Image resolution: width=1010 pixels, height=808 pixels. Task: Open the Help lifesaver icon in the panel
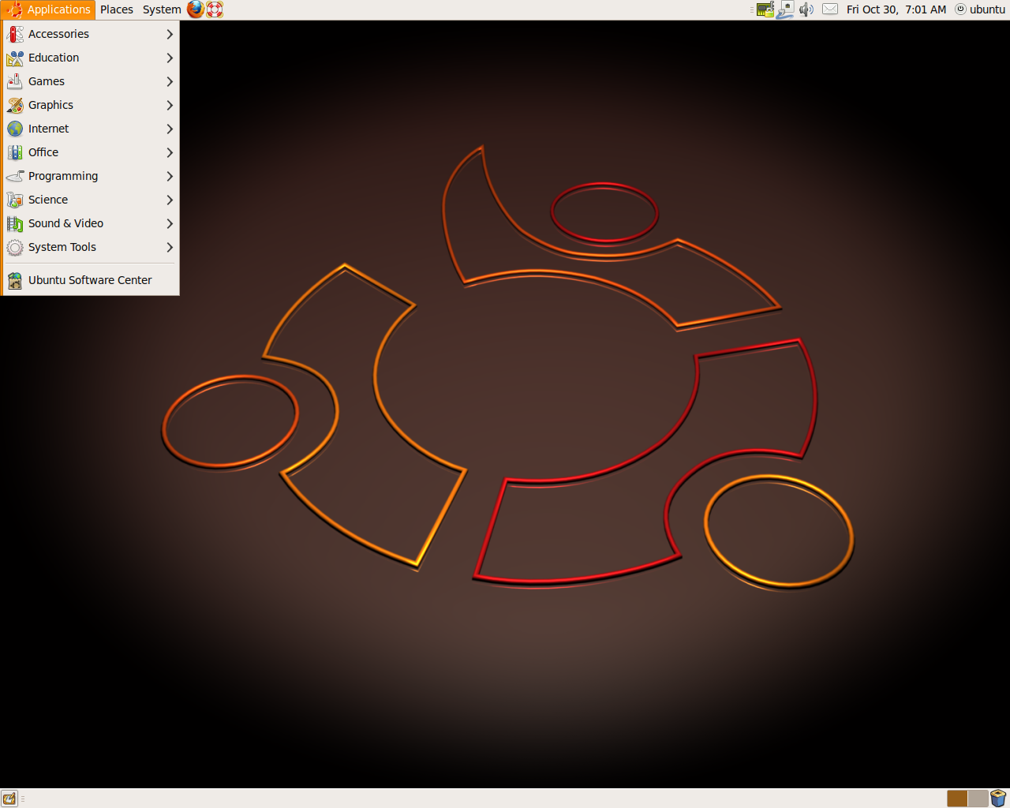tap(215, 9)
